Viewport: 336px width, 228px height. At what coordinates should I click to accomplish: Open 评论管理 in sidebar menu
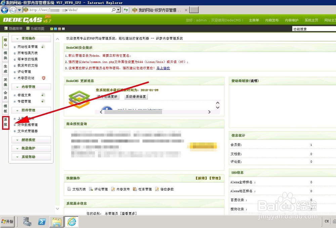pyautogui.click(x=24, y=72)
